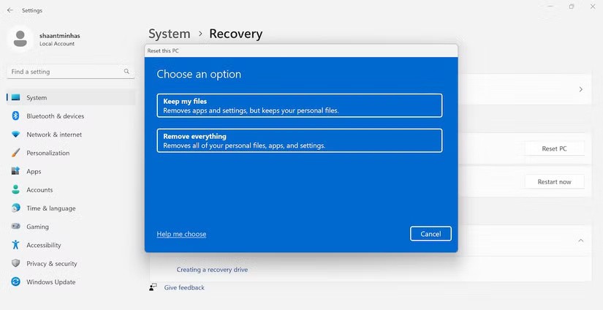Restore down the Settings window

coord(572,7)
